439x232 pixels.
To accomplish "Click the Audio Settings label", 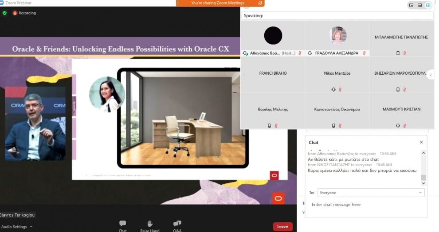I will 14,227.
